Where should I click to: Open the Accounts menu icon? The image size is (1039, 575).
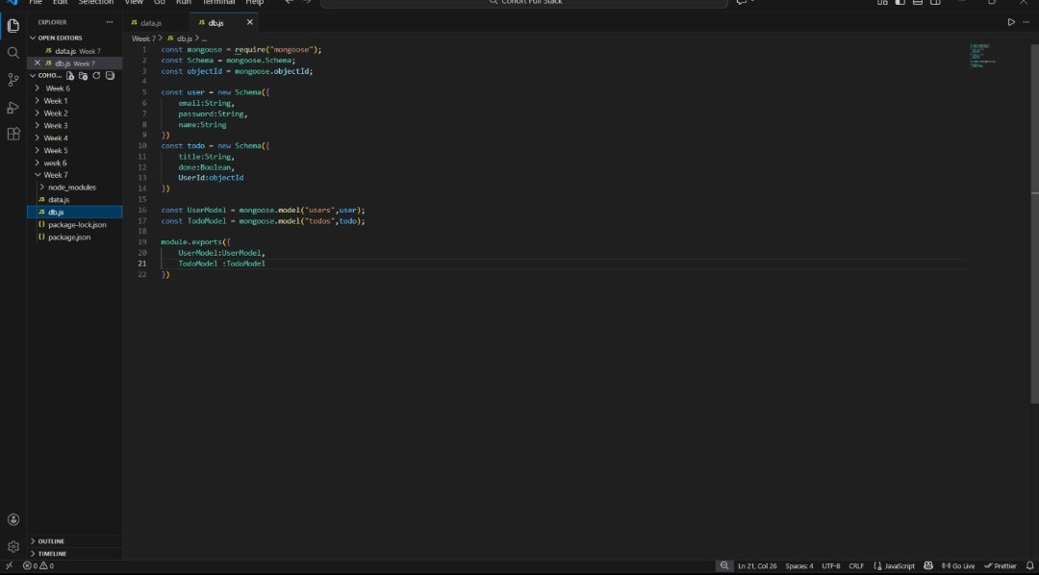13,519
